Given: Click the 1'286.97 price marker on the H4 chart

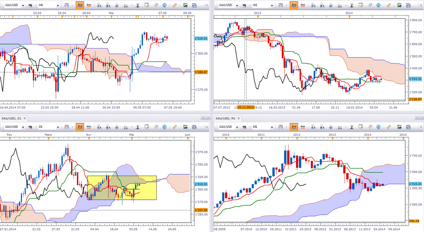Looking at the screenshot, I should coord(201,72).
